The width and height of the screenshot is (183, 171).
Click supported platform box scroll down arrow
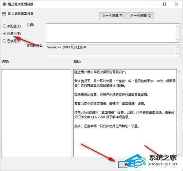[178, 54]
